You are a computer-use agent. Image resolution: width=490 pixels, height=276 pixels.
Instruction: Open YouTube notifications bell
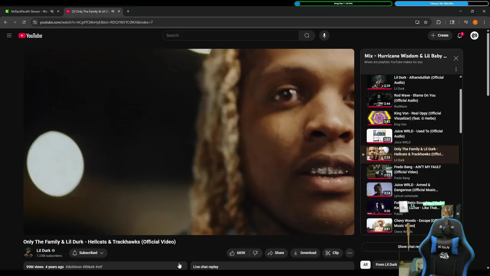tap(460, 35)
